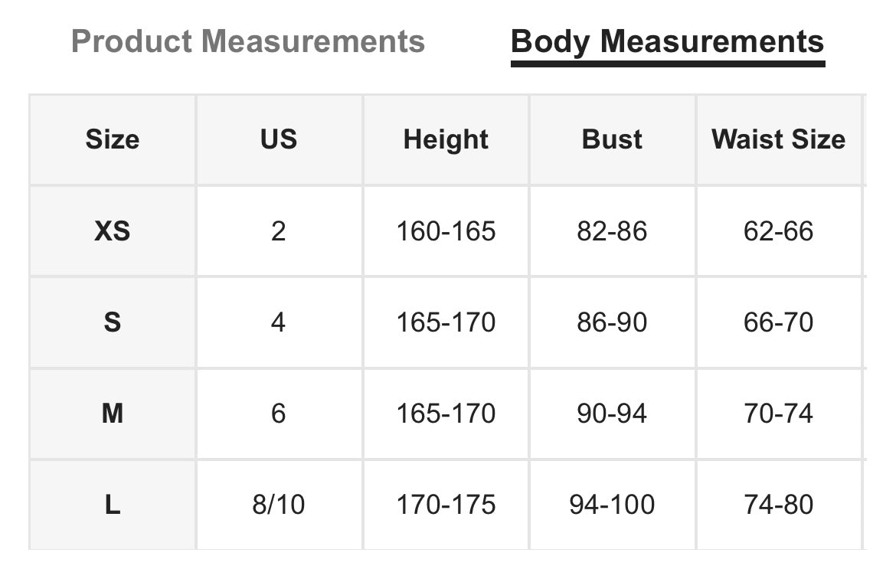Click the Bust column header
Screen dimensions: 896x569
pyautogui.click(x=612, y=139)
